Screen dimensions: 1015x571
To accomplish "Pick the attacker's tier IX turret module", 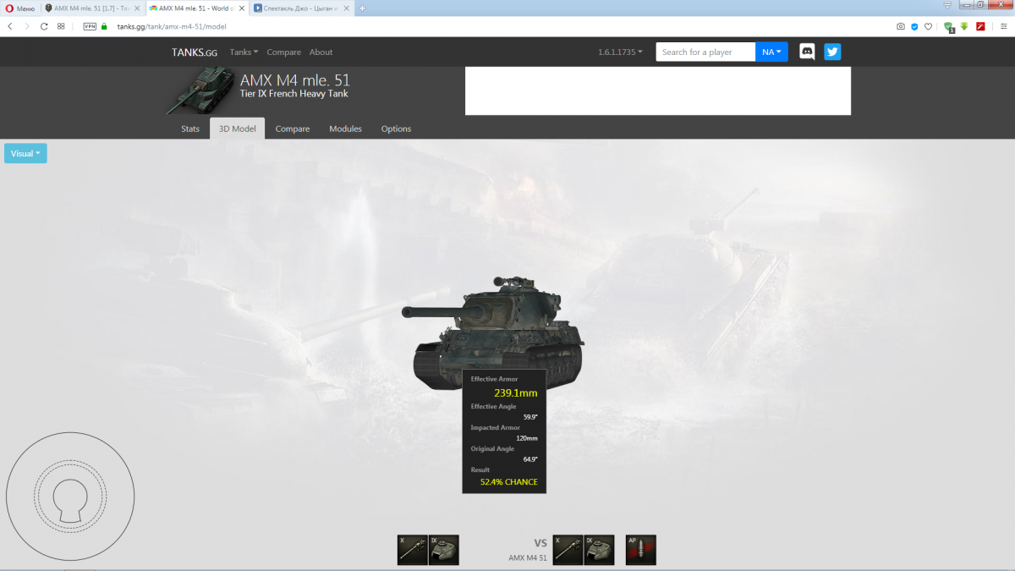I will click(x=600, y=550).
